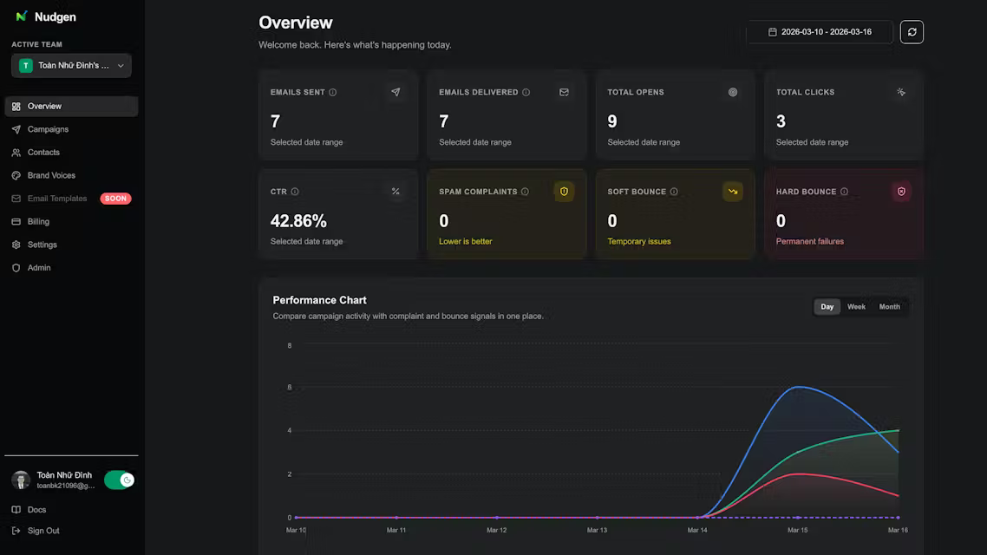Click the percent icon on the CTR card
Screen dimensions: 987x555
pyautogui.click(x=395, y=191)
